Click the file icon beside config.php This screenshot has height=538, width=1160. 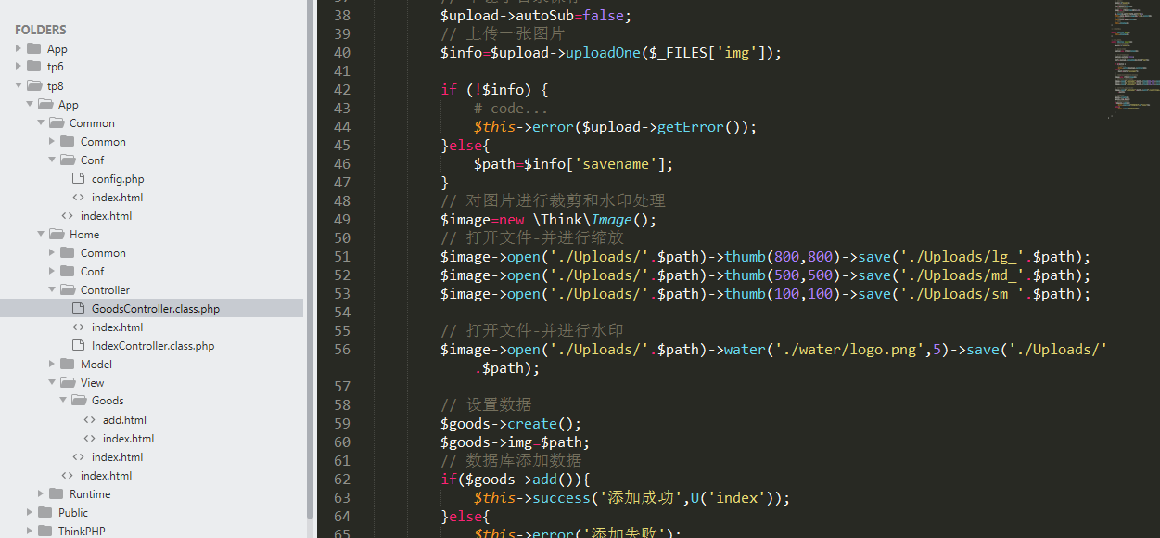pyautogui.click(x=78, y=178)
